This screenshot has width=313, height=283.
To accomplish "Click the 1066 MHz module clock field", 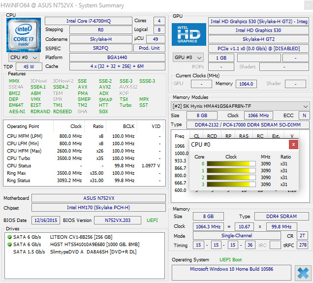I will coord(258,115).
